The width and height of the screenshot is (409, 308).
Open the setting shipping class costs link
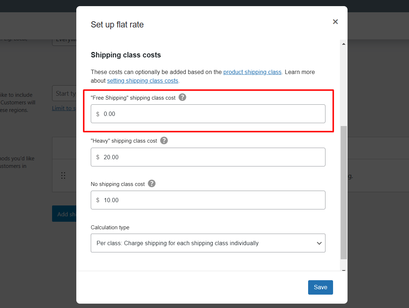coord(142,81)
